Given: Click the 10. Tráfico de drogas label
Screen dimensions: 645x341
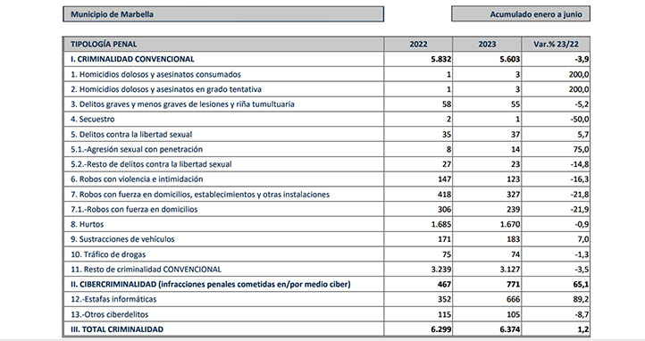Looking at the screenshot, I should coord(108,254).
